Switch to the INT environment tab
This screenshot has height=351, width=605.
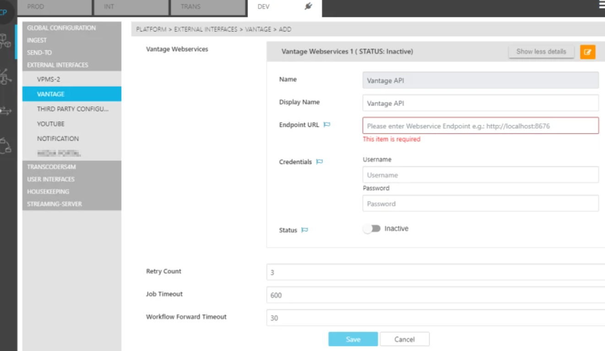pyautogui.click(x=131, y=7)
